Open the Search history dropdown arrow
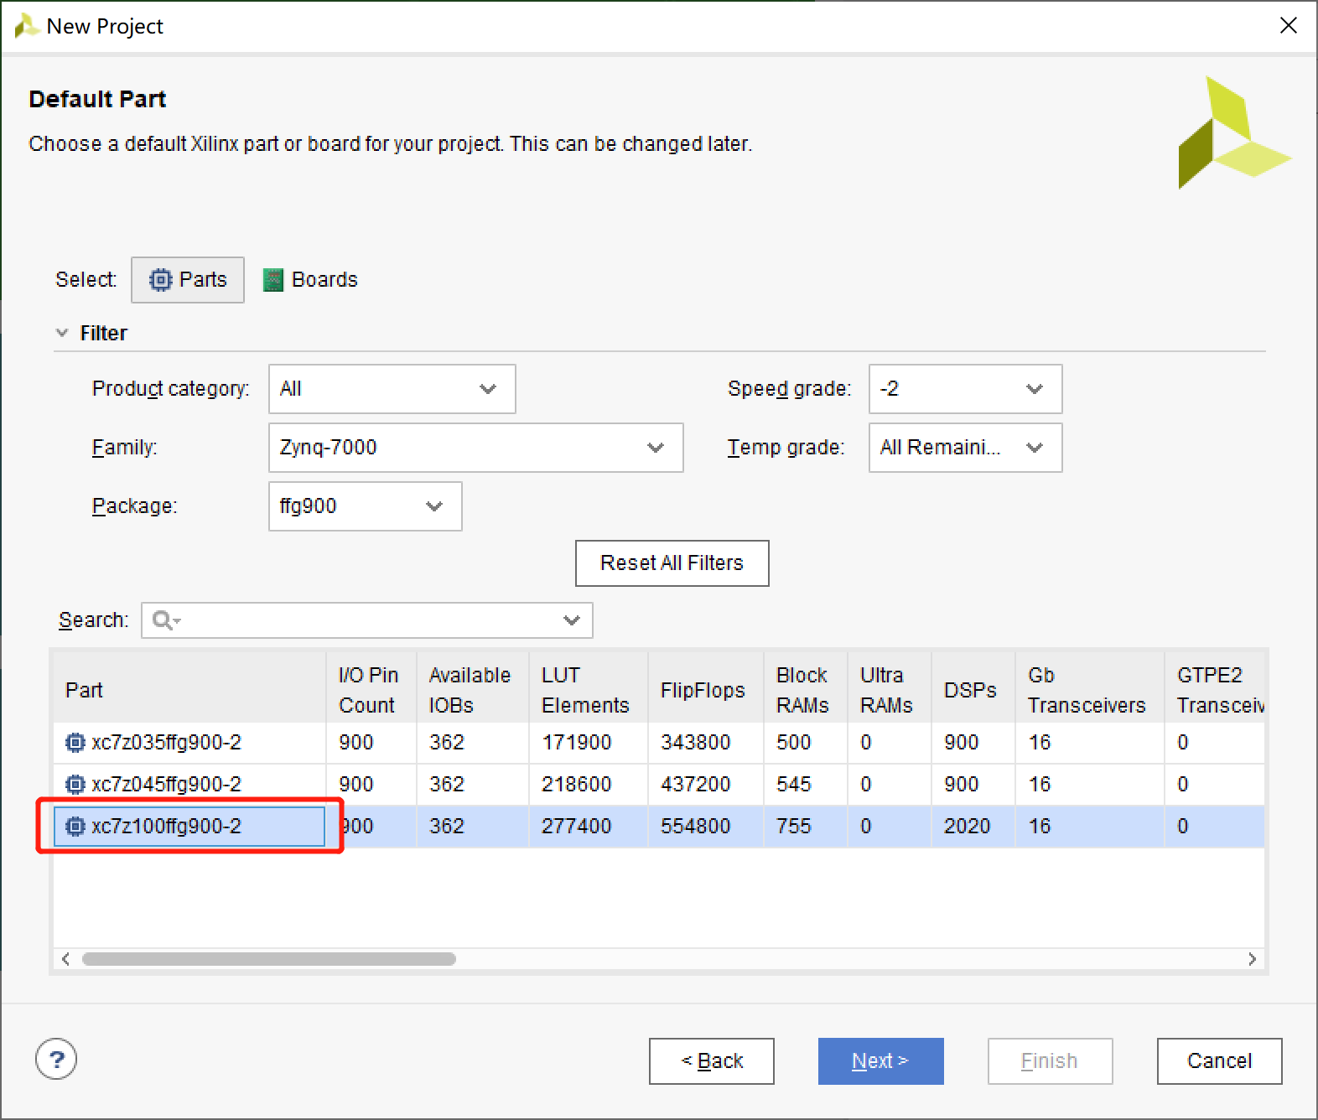 tap(572, 620)
